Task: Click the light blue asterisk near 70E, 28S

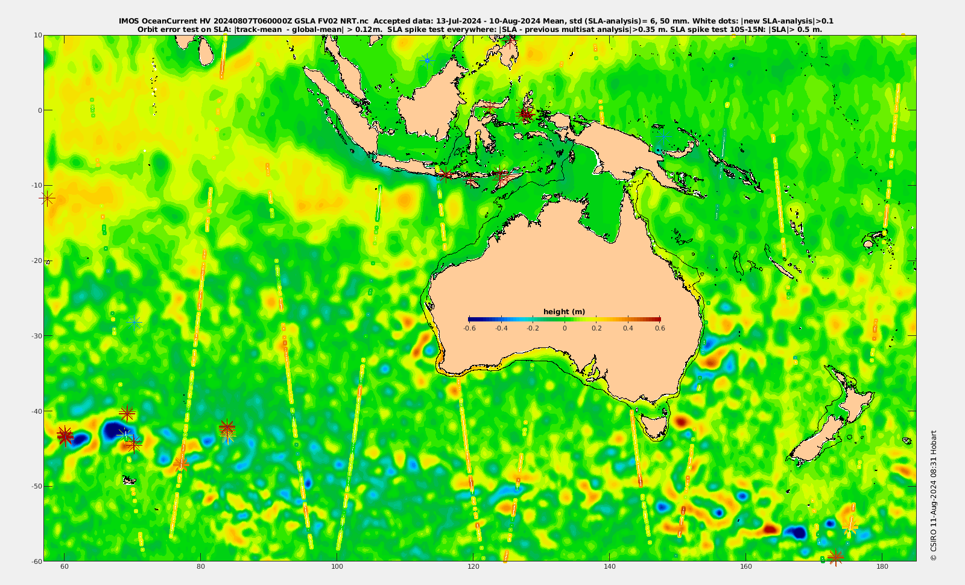Action: tap(134, 323)
